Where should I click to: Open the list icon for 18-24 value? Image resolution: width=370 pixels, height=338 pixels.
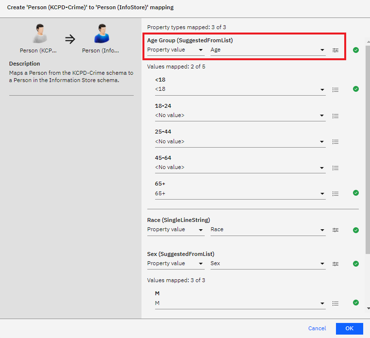click(x=335, y=116)
